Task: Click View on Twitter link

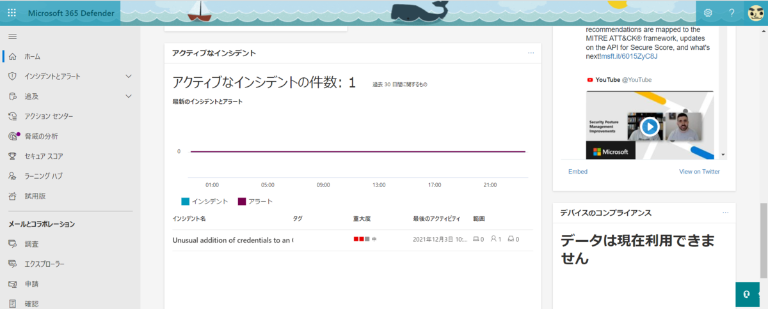Action: 700,172
